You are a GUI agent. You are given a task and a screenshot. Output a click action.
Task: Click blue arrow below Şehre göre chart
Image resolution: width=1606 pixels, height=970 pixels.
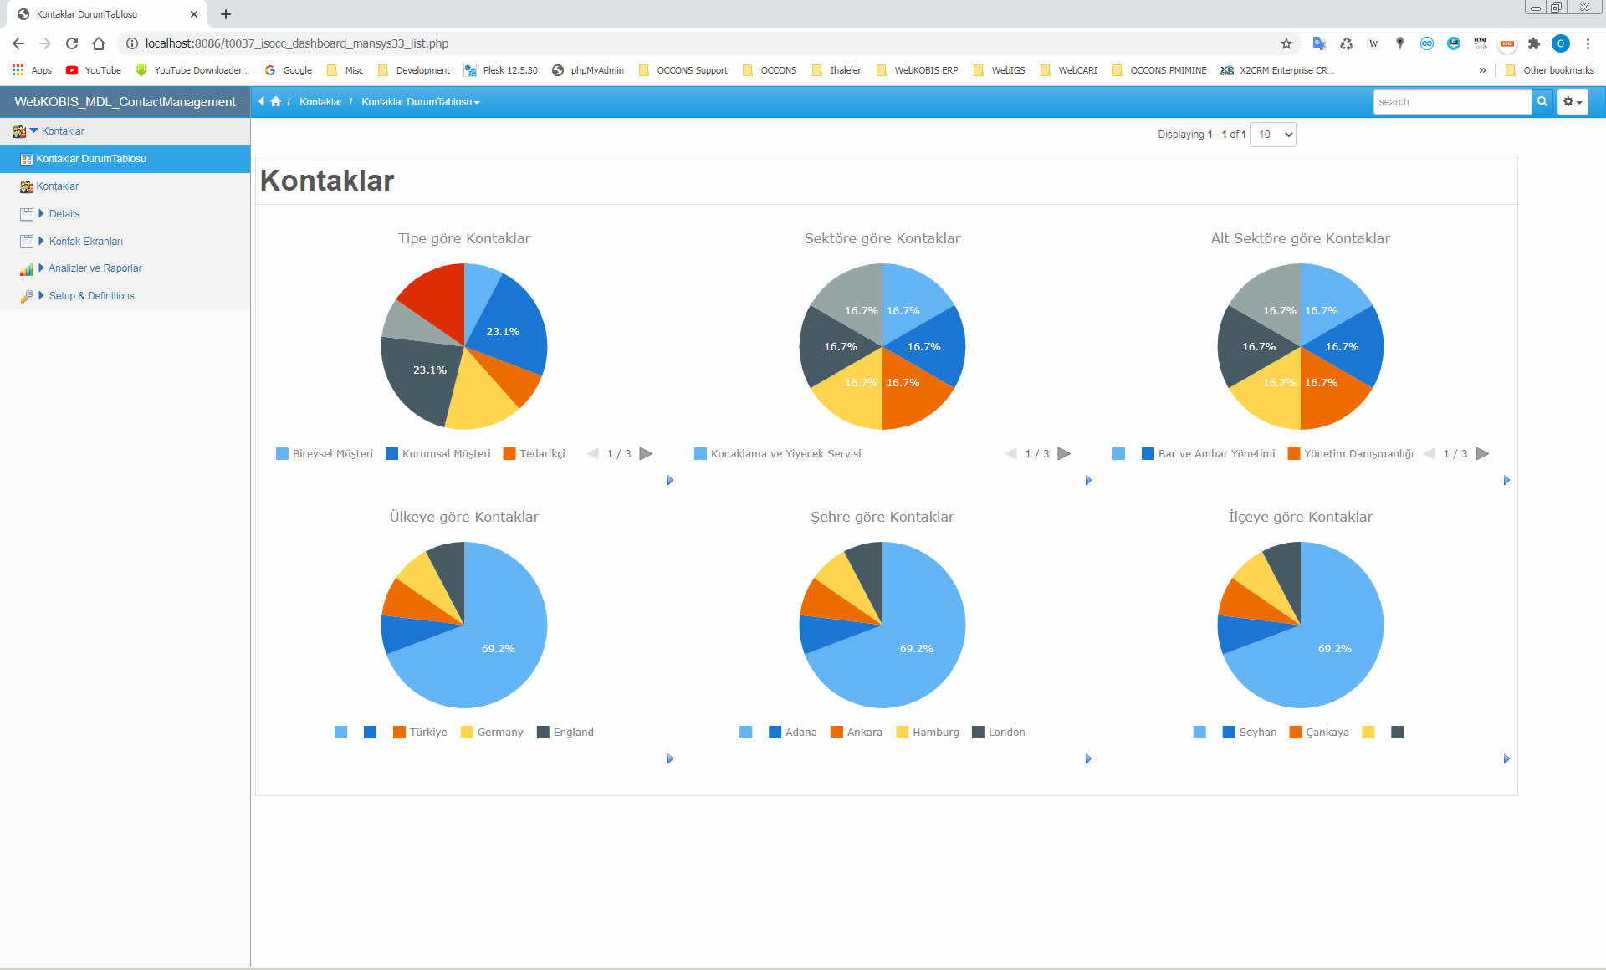tap(1088, 758)
